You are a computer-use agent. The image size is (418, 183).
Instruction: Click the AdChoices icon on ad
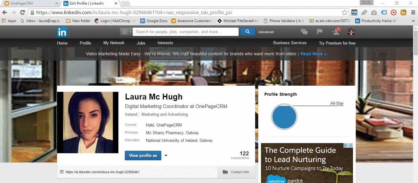tap(346, 145)
